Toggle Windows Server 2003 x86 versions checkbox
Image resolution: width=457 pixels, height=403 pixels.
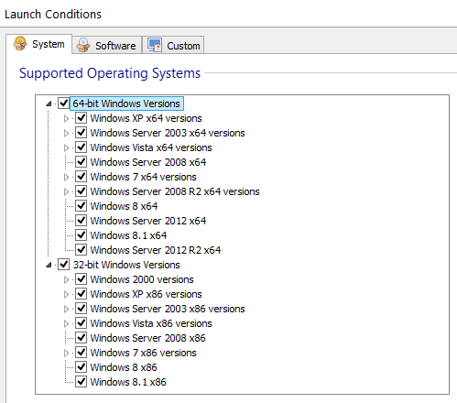[82, 309]
